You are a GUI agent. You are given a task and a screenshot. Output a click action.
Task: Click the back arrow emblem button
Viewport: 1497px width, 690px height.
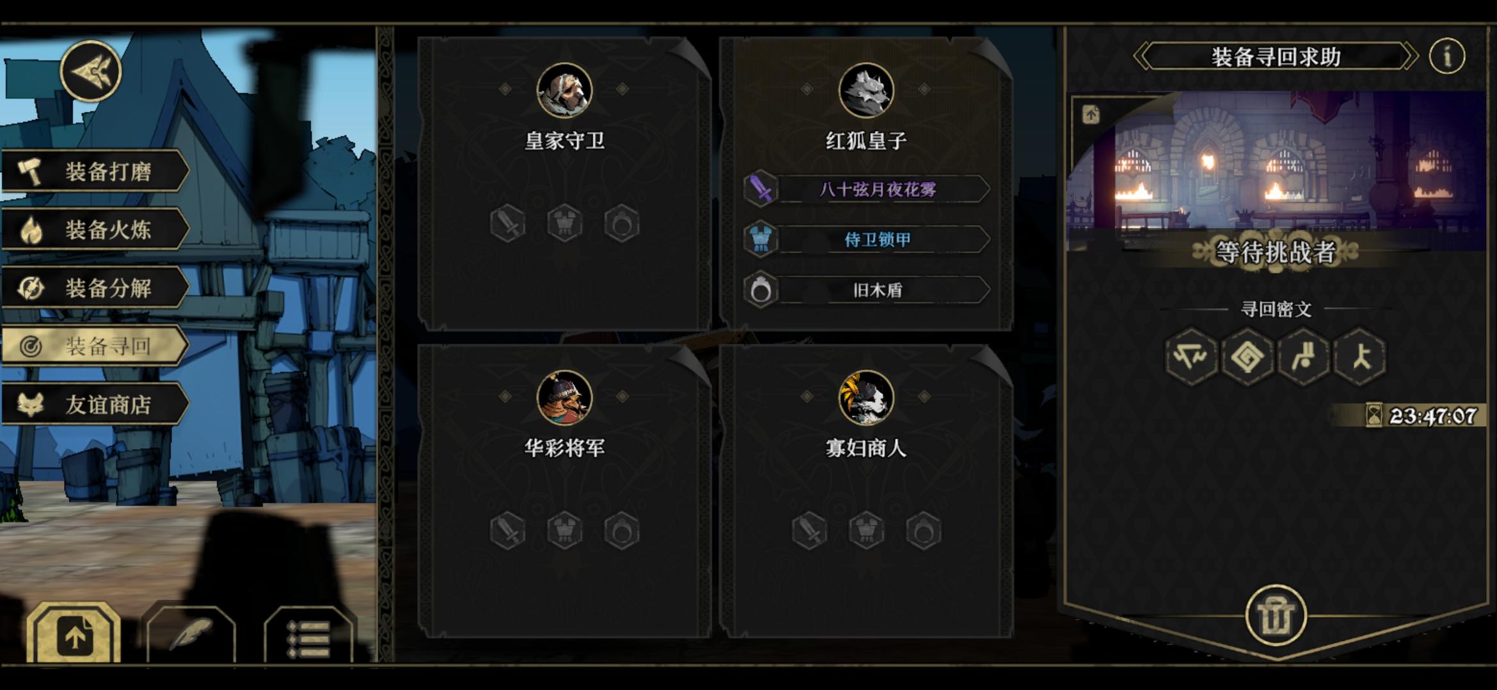coord(91,71)
